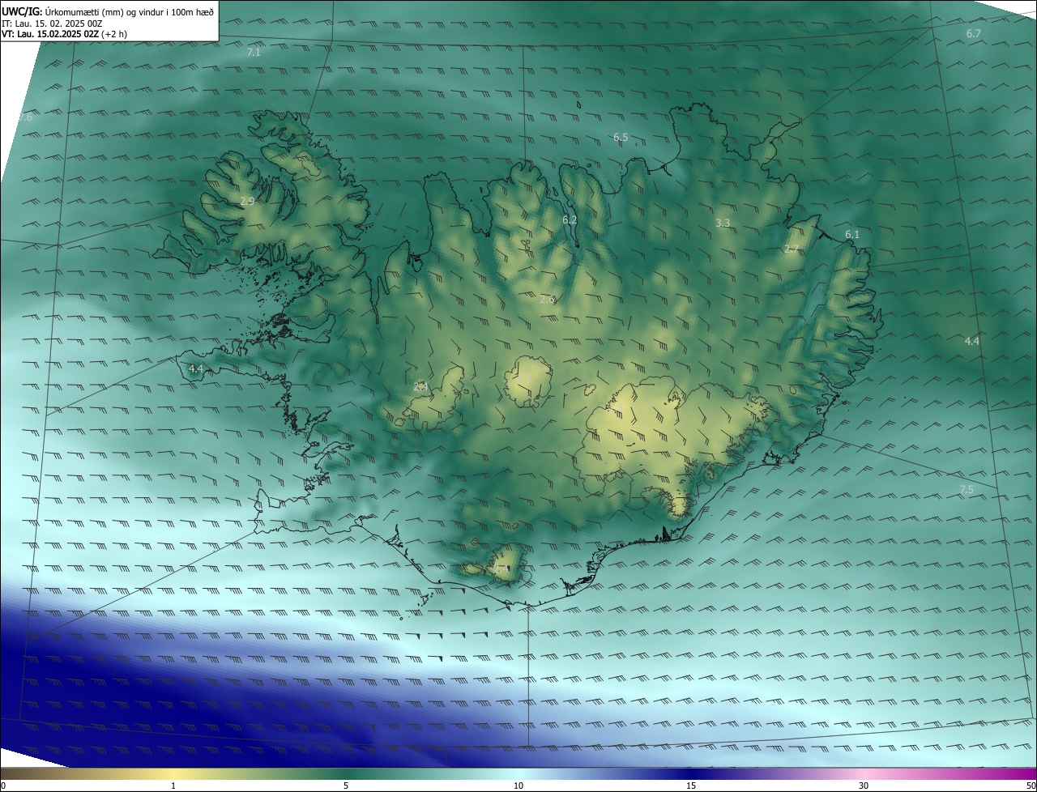Click the value label 6.2 on the map
This screenshot has height=792, width=1037.
click(x=570, y=219)
